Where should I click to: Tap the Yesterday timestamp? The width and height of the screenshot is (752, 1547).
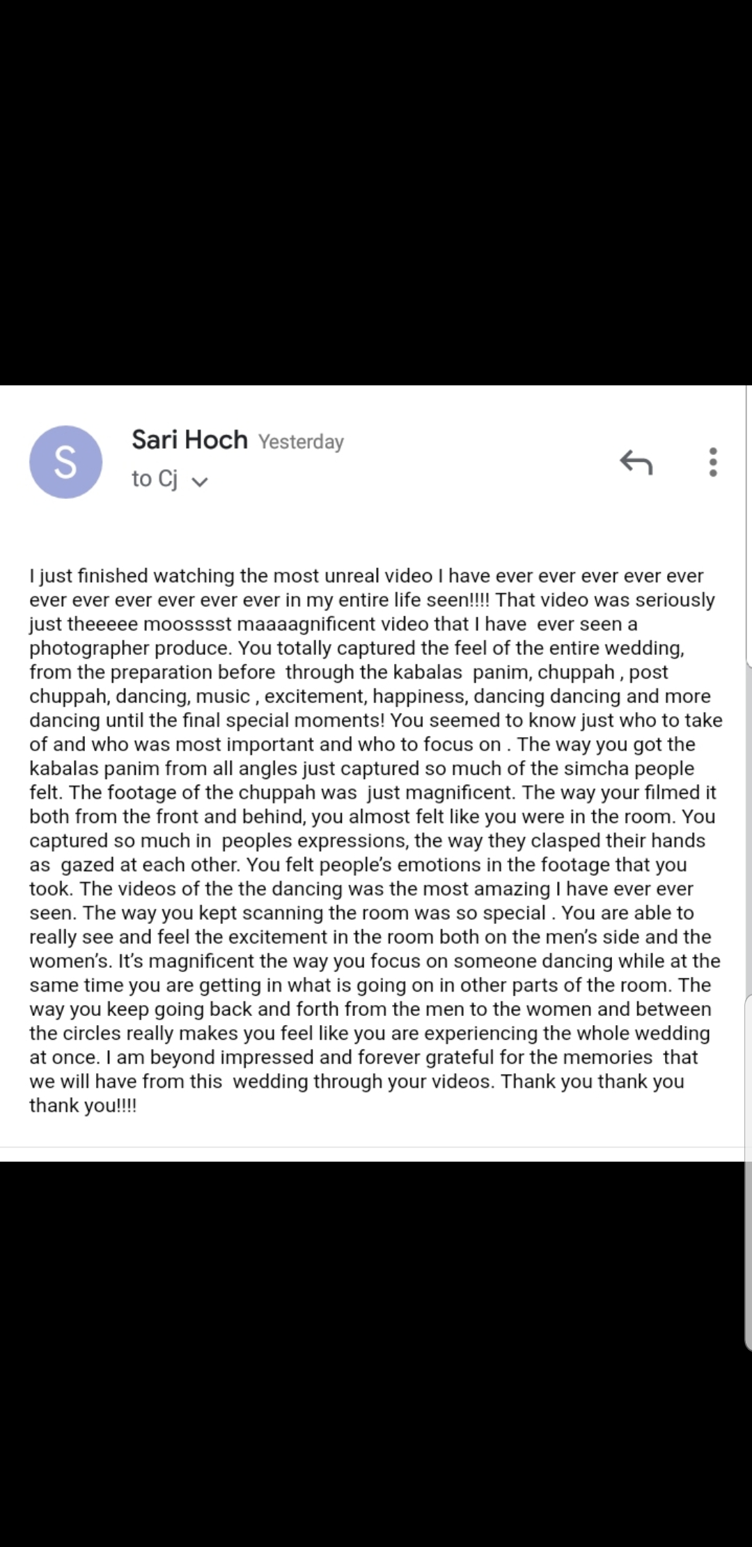[301, 442]
